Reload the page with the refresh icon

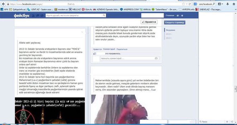[x=190, y=4]
